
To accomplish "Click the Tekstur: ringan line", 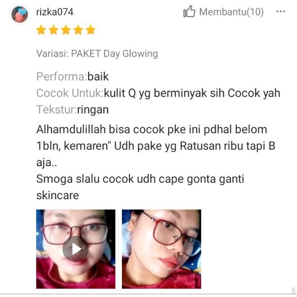I will [72, 110].
